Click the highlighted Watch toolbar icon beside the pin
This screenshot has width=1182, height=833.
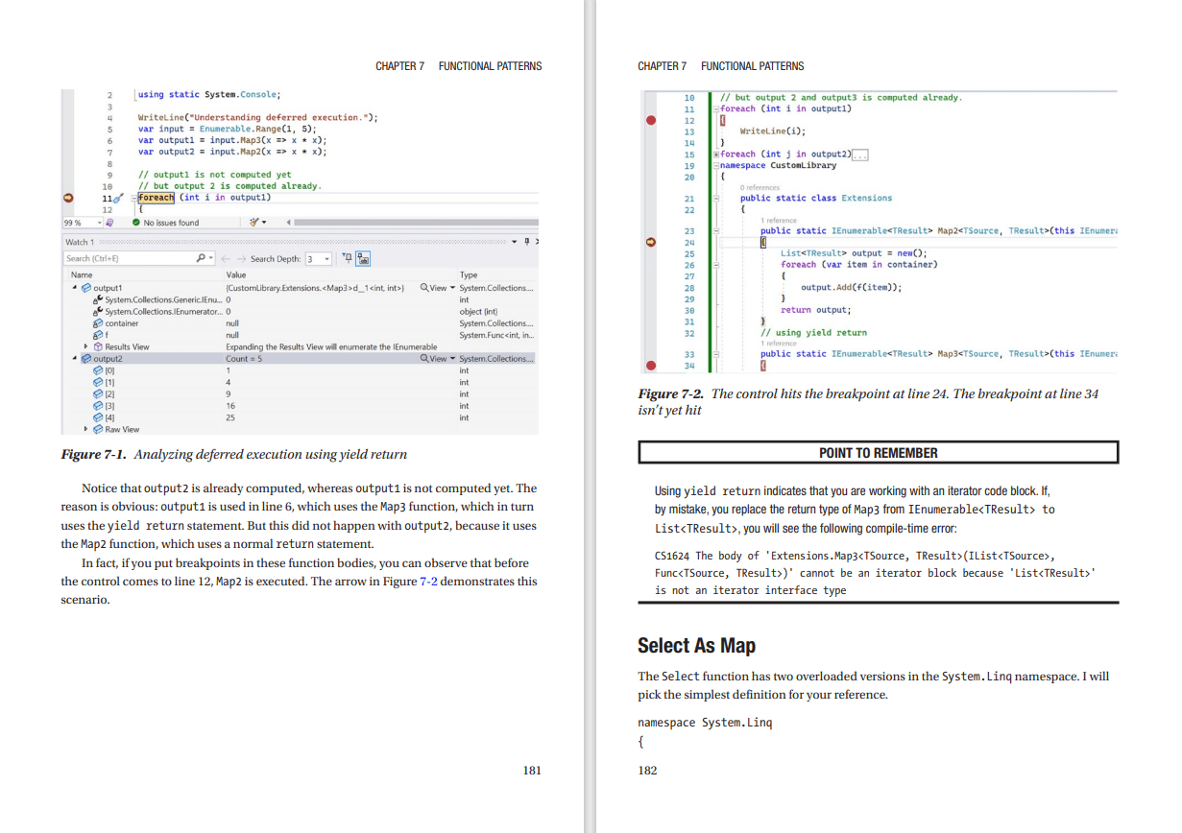coord(363,258)
